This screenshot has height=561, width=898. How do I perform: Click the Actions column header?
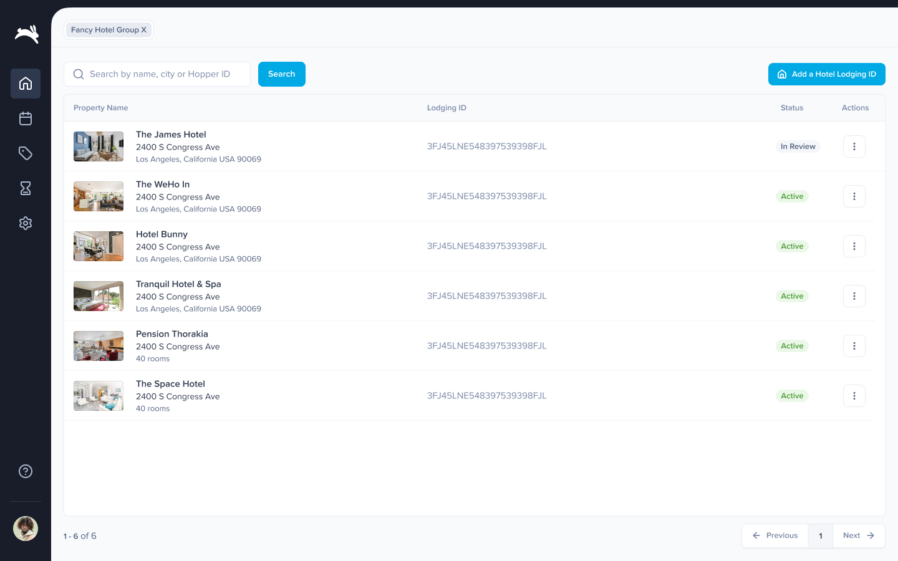pos(855,108)
